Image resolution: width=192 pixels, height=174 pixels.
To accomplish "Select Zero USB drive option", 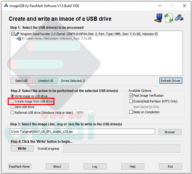I will click(12, 107).
